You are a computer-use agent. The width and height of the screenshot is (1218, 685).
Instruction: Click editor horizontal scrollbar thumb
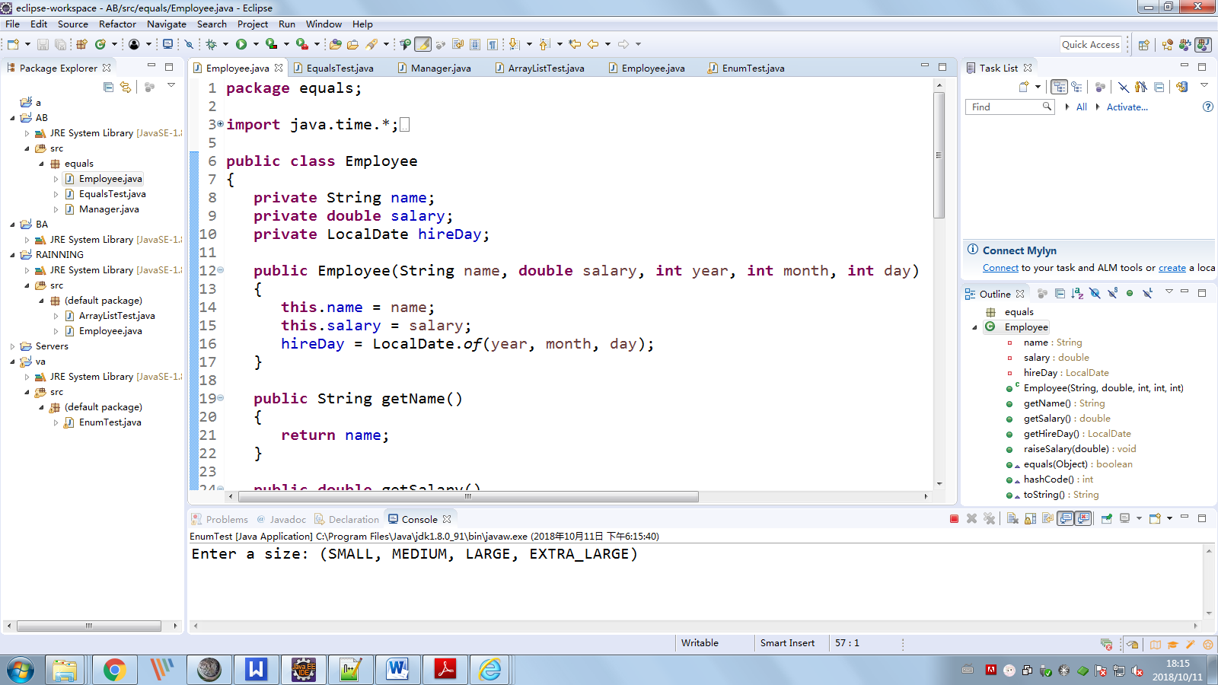pyautogui.click(x=468, y=496)
